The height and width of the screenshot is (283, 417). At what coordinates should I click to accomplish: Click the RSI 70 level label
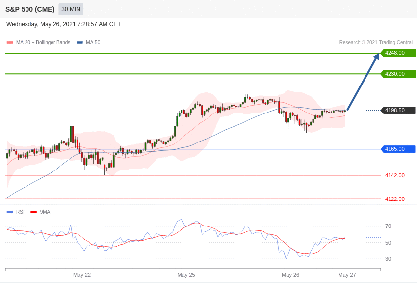point(388,226)
